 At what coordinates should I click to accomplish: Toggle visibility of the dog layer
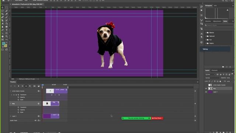click(206, 89)
